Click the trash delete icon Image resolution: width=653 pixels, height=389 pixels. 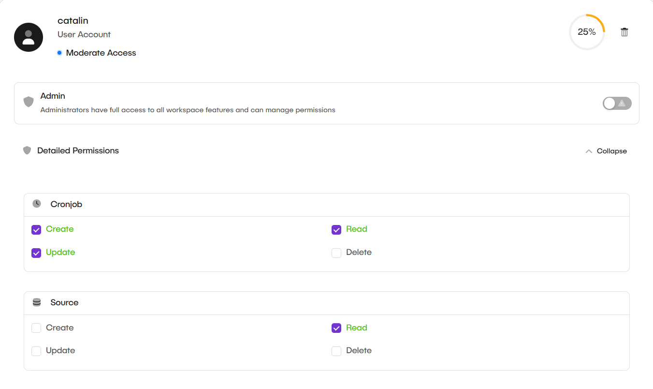pyautogui.click(x=624, y=31)
